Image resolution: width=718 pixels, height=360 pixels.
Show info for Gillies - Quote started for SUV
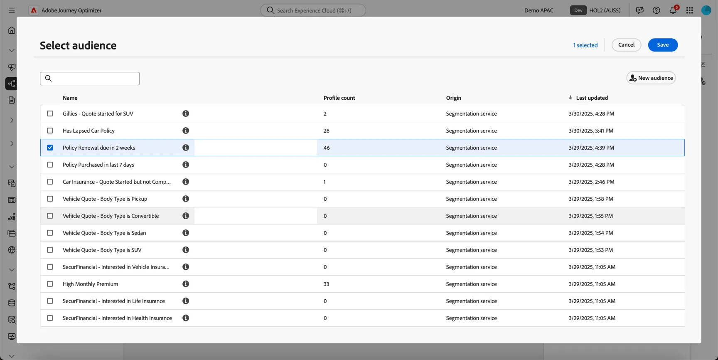click(x=186, y=113)
